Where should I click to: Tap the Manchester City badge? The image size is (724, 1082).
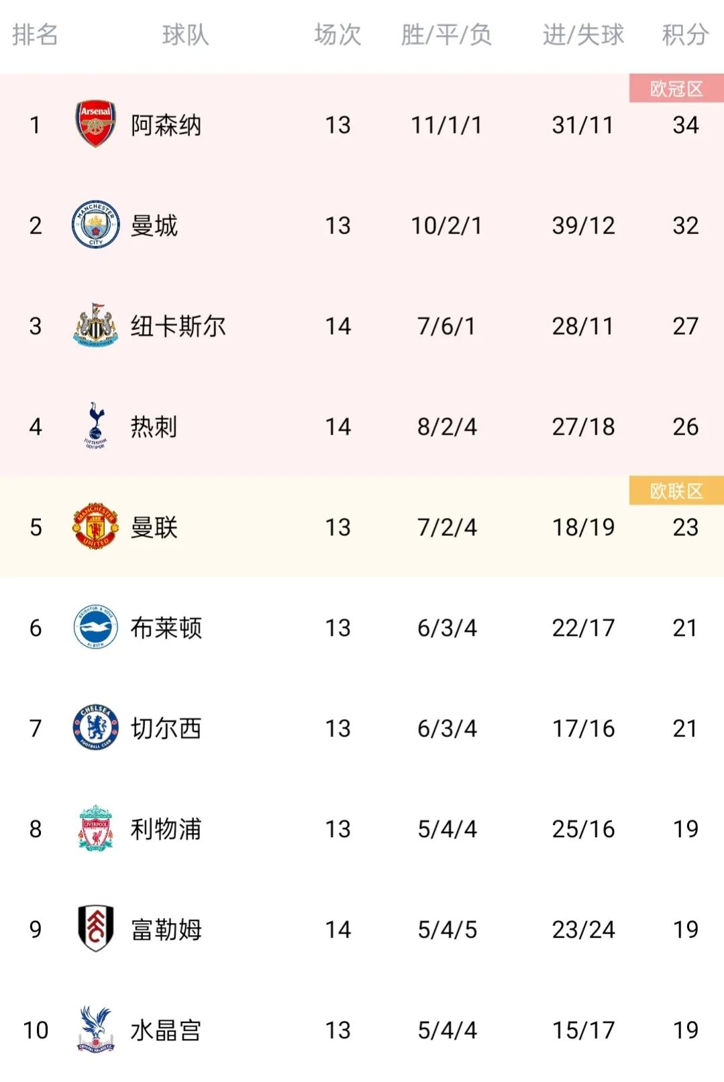pos(95,225)
